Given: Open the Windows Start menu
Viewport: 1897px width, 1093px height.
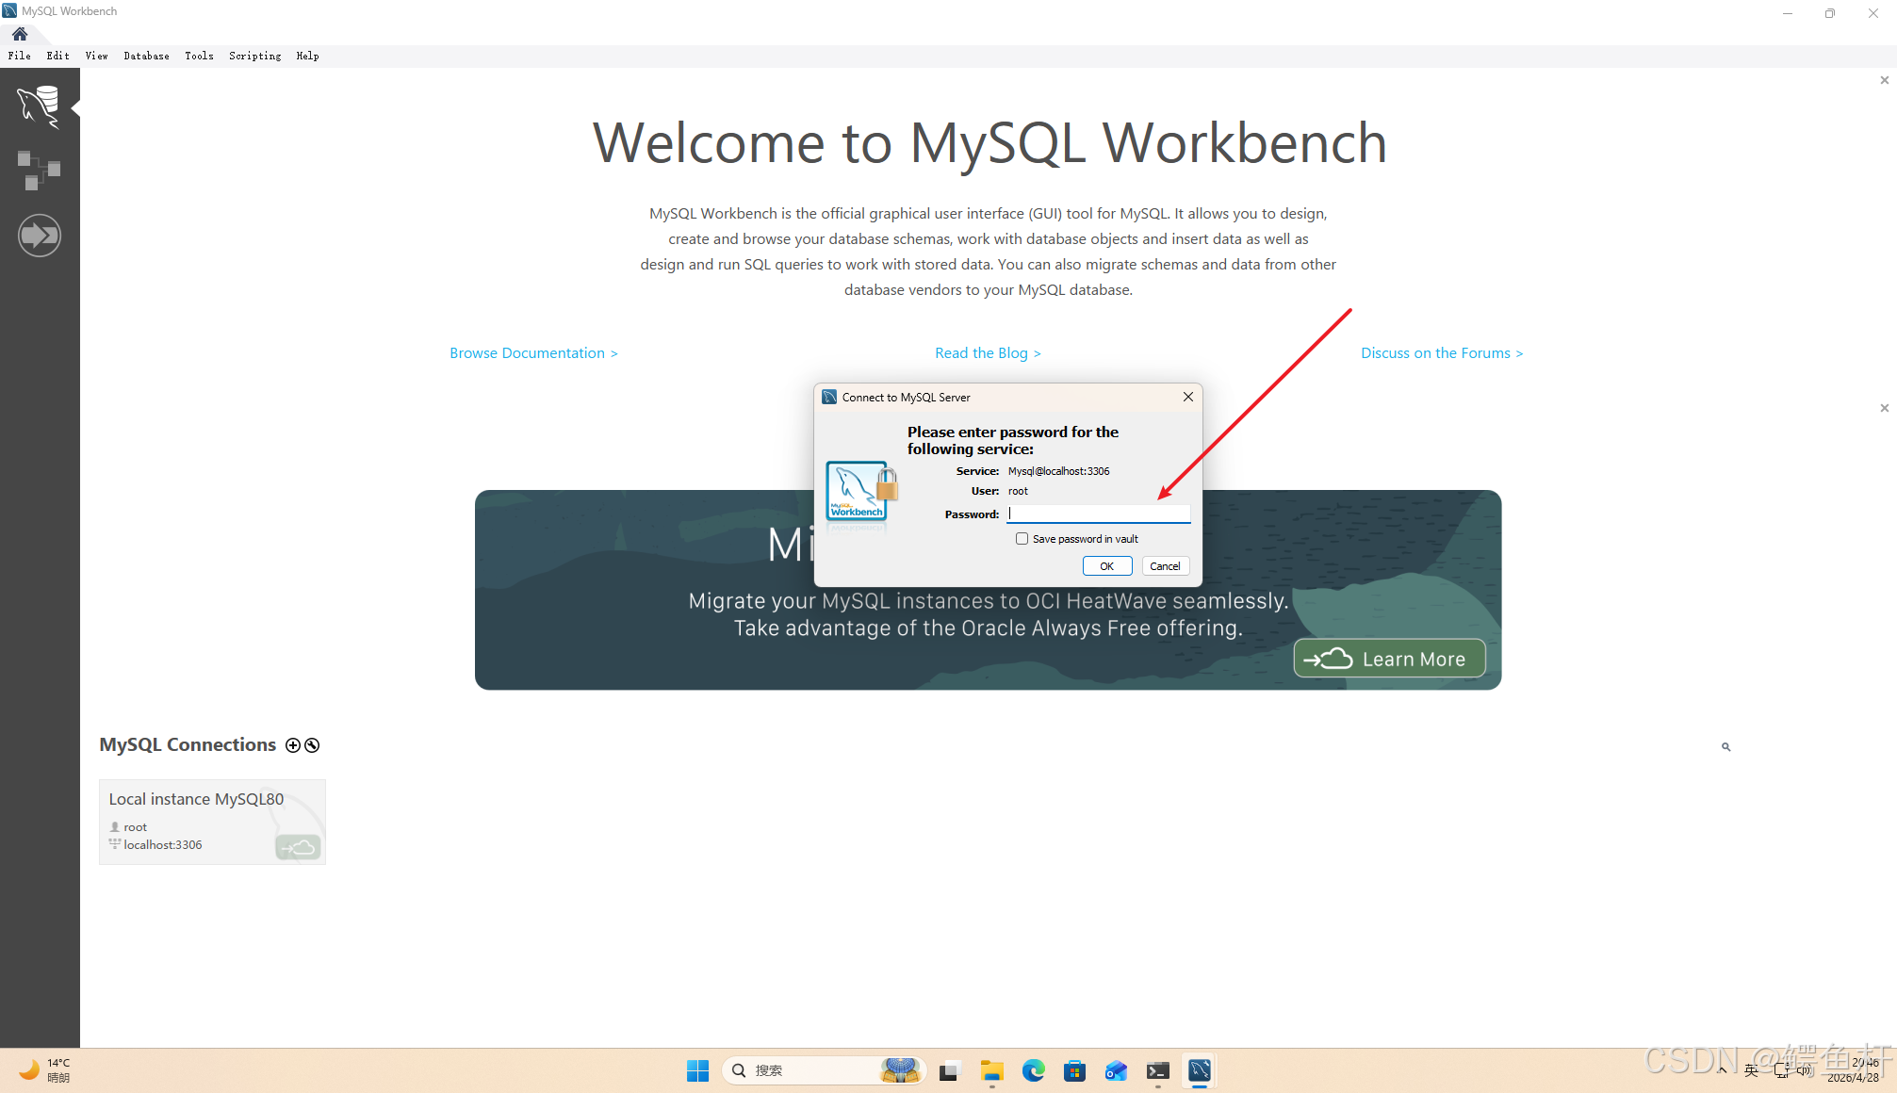Looking at the screenshot, I should [x=698, y=1070].
